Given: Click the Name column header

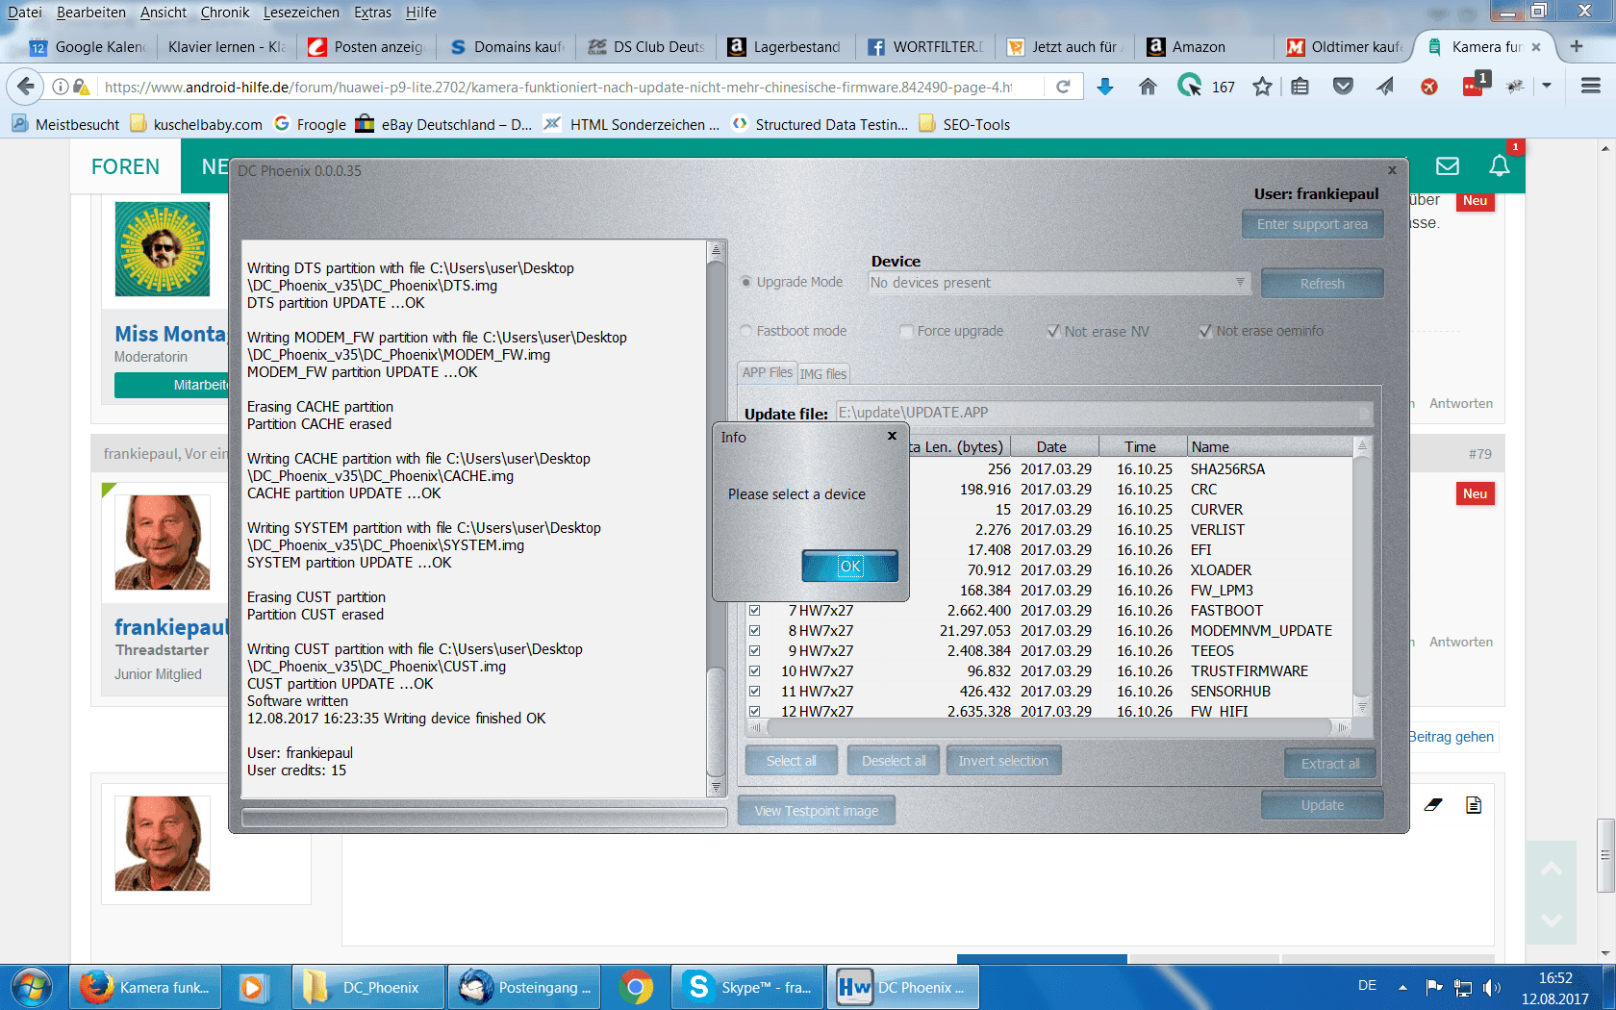Looking at the screenshot, I should (1270, 446).
